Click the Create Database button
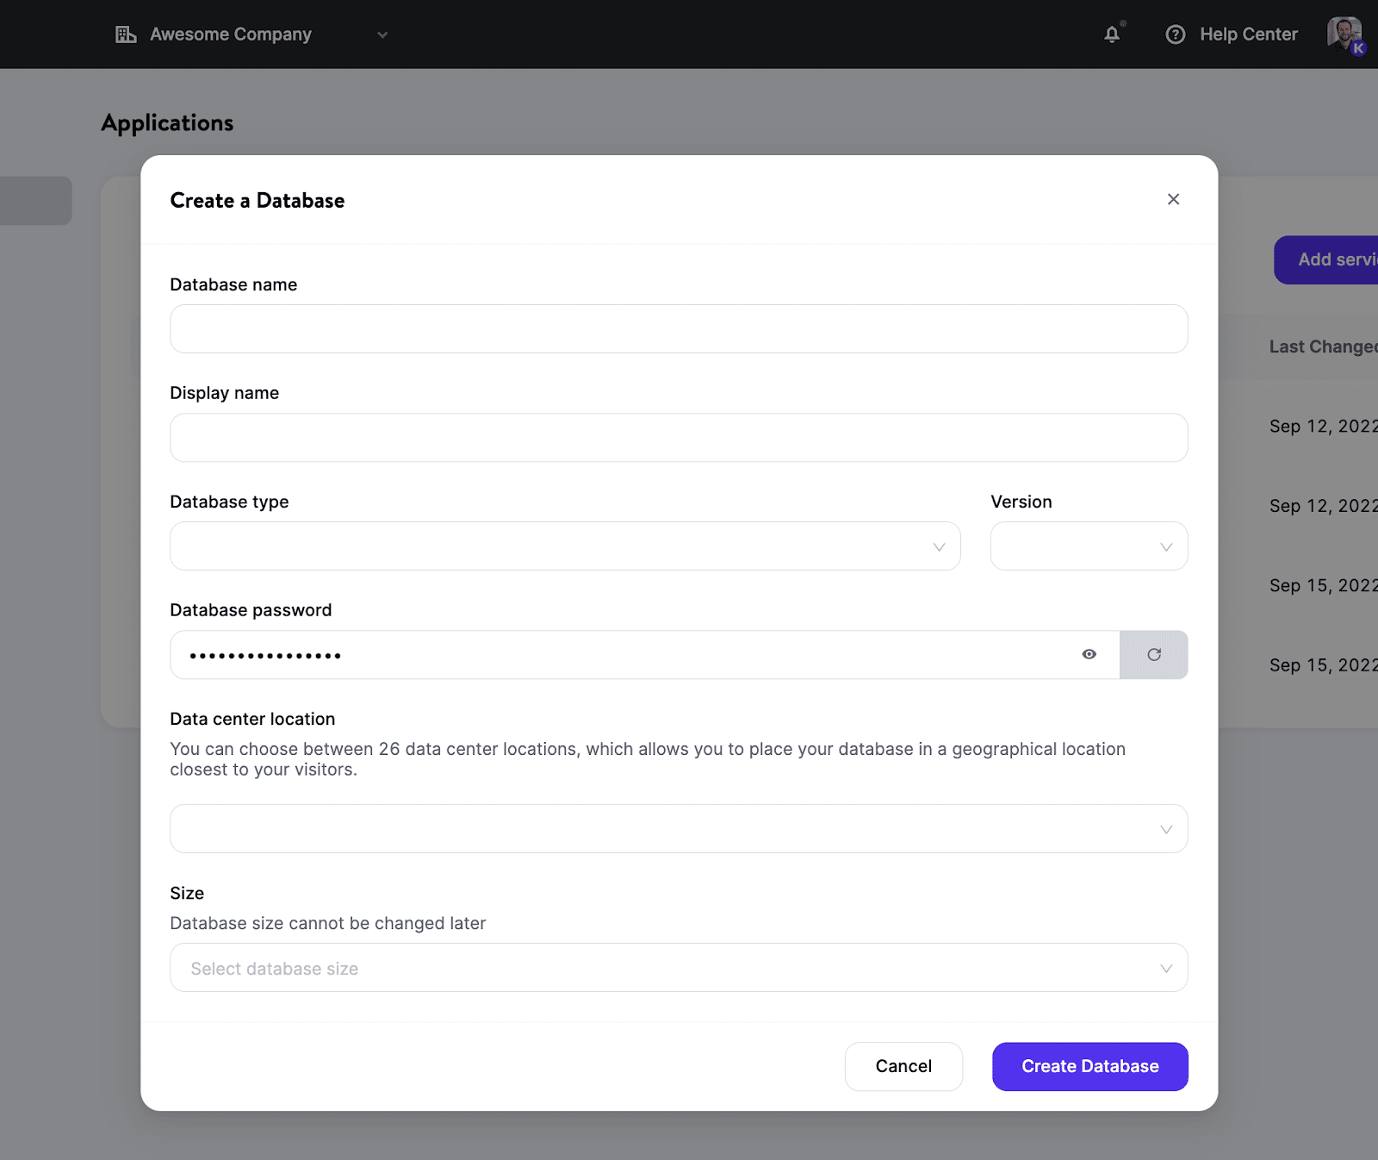The width and height of the screenshot is (1378, 1160). pyautogui.click(x=1089, y=1066)
